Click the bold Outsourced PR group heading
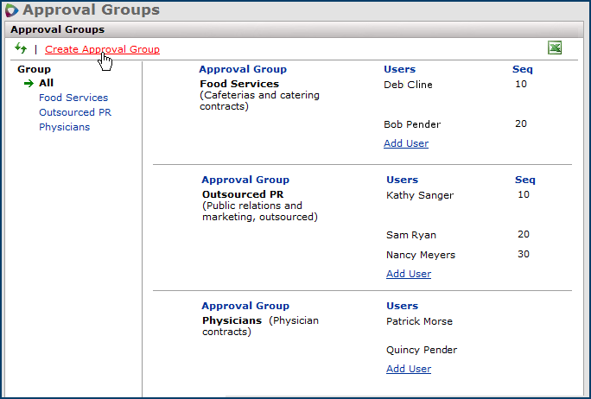This screenshot has height=399, width=591. (242, 194)
